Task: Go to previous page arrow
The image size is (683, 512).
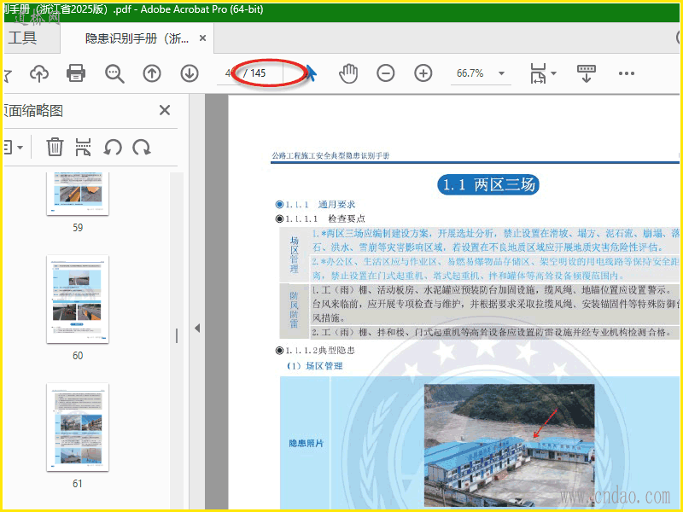Action: [152, 73]
